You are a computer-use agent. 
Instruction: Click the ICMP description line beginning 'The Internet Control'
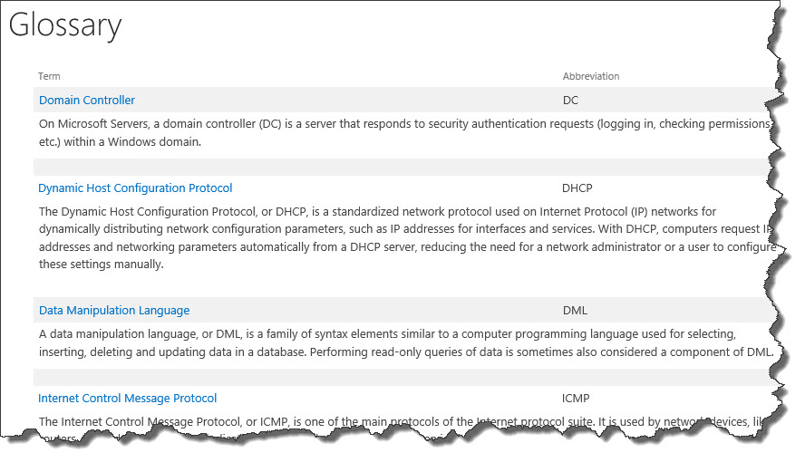point(401,422)
